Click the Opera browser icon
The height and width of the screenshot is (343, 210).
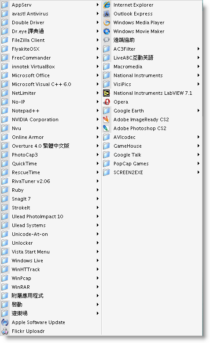107,102
